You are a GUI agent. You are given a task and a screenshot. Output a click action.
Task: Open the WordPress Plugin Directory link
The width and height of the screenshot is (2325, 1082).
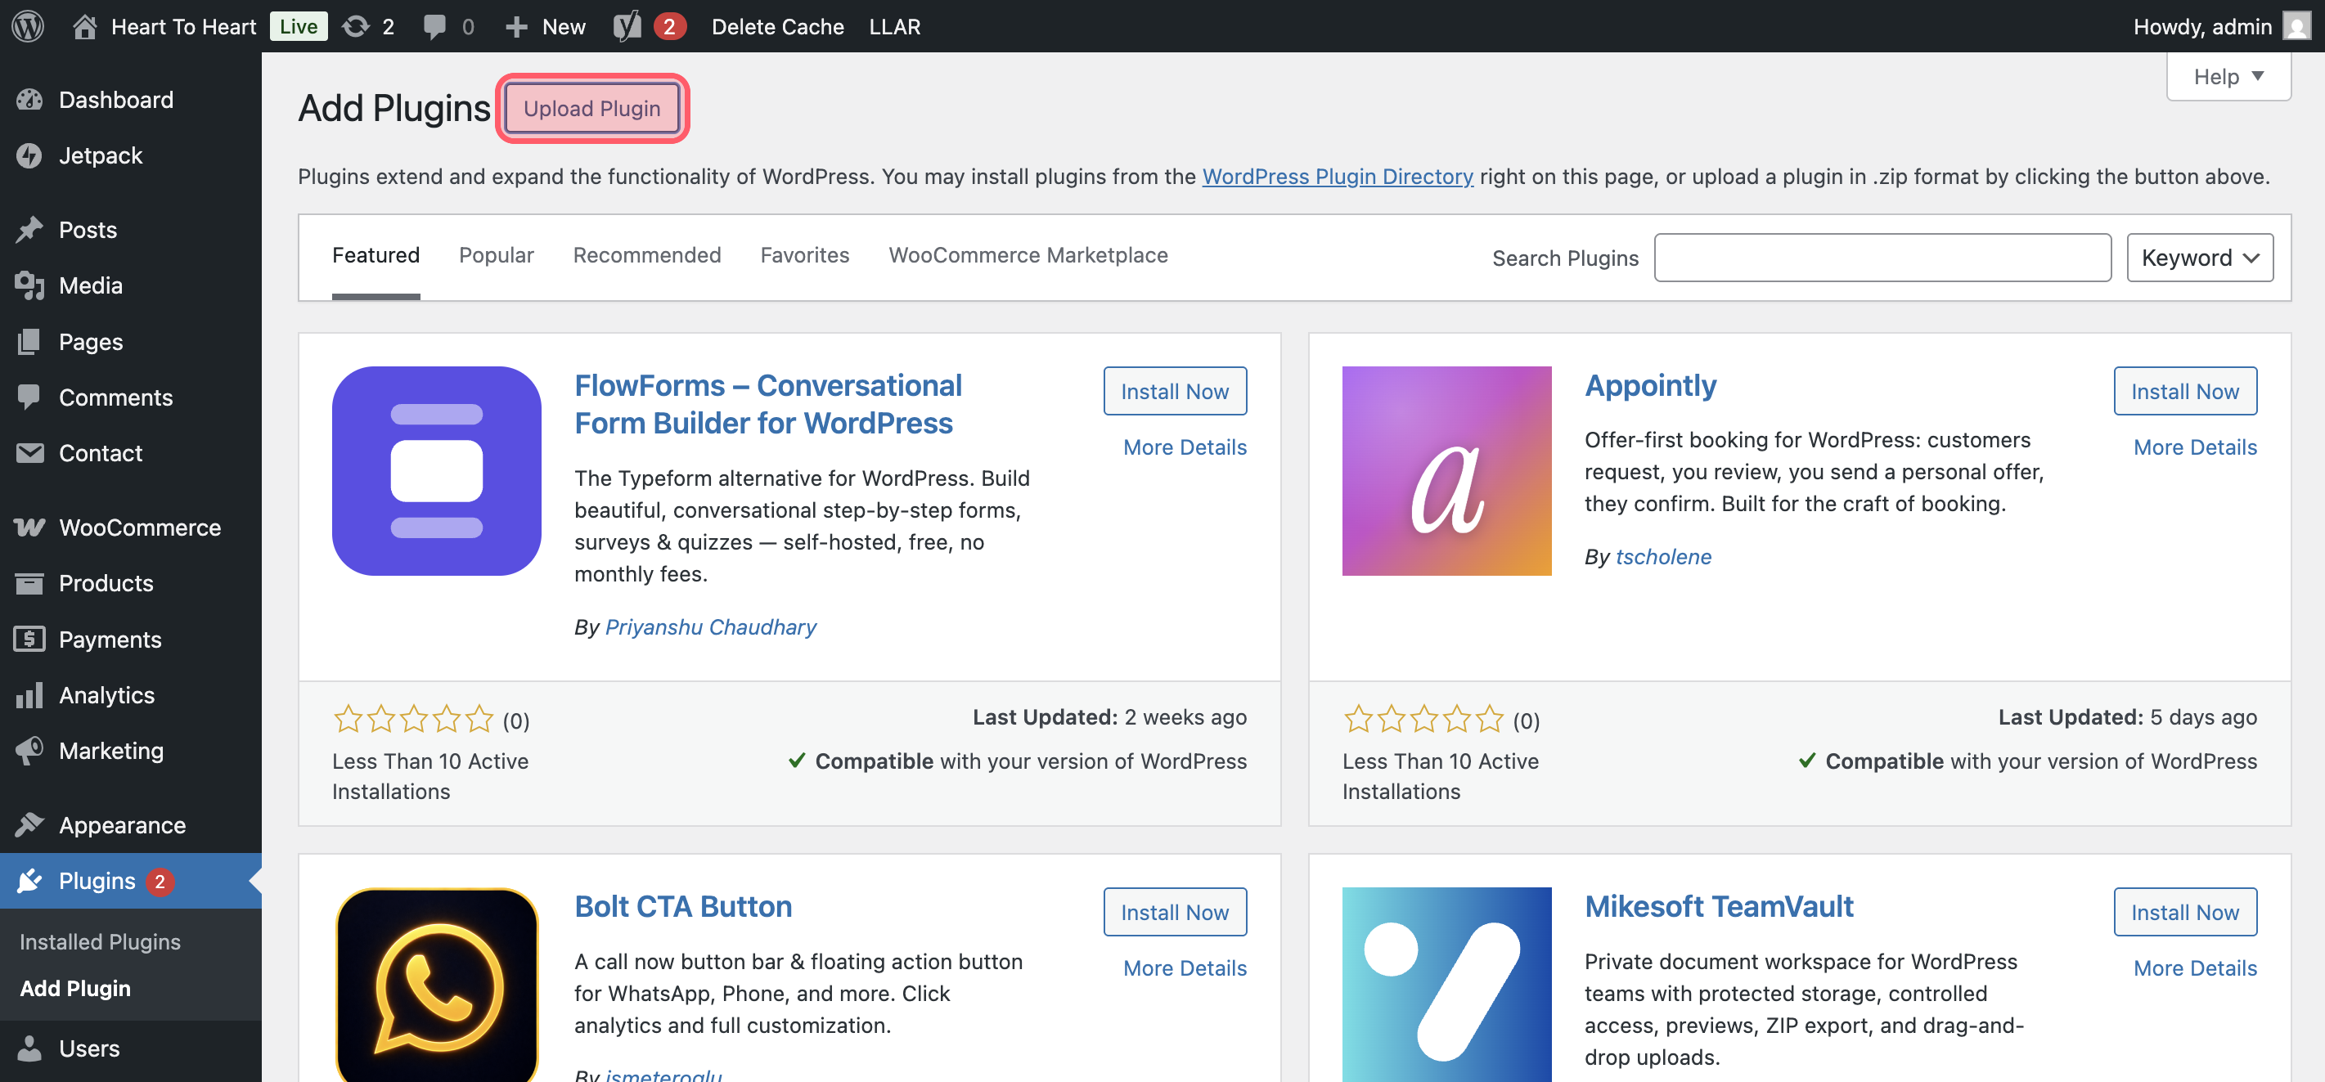pyautogui.click(x=1338, y=176)
